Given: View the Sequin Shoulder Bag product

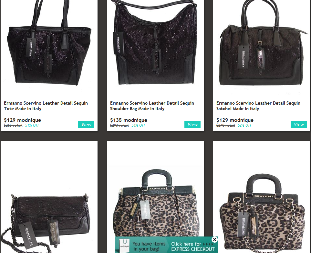Looking at the screenshot, I should point(192,124).
